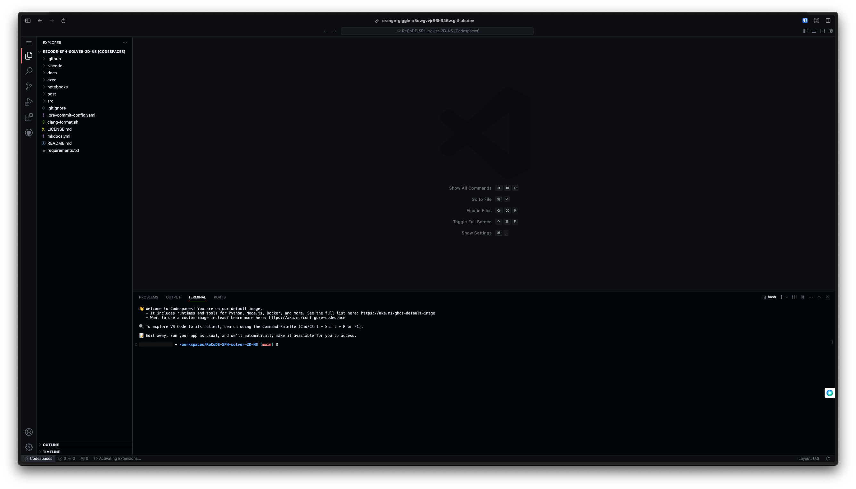Open the Search view in activity bar

29,71
